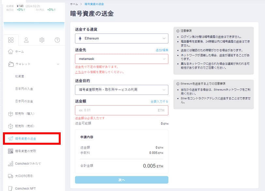This screenshot has width=265, height=191.
Task: Open the help question mark icon
Action: (x=57, y=40)
